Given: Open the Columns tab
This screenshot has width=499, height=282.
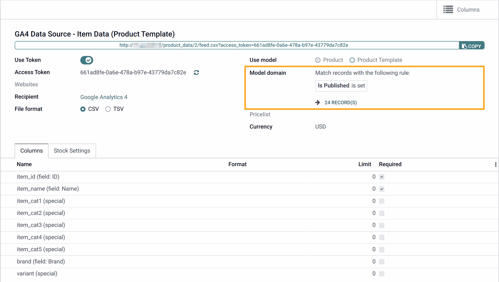Looking at the screenshot, I should pos(31,151).
